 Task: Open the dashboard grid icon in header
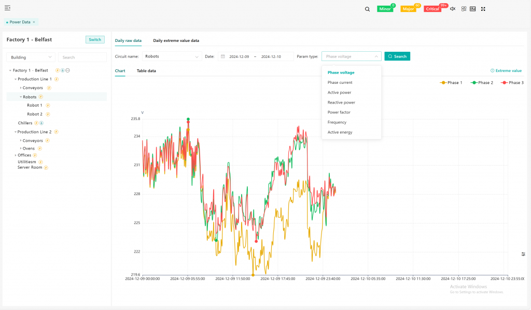(464, 9)
